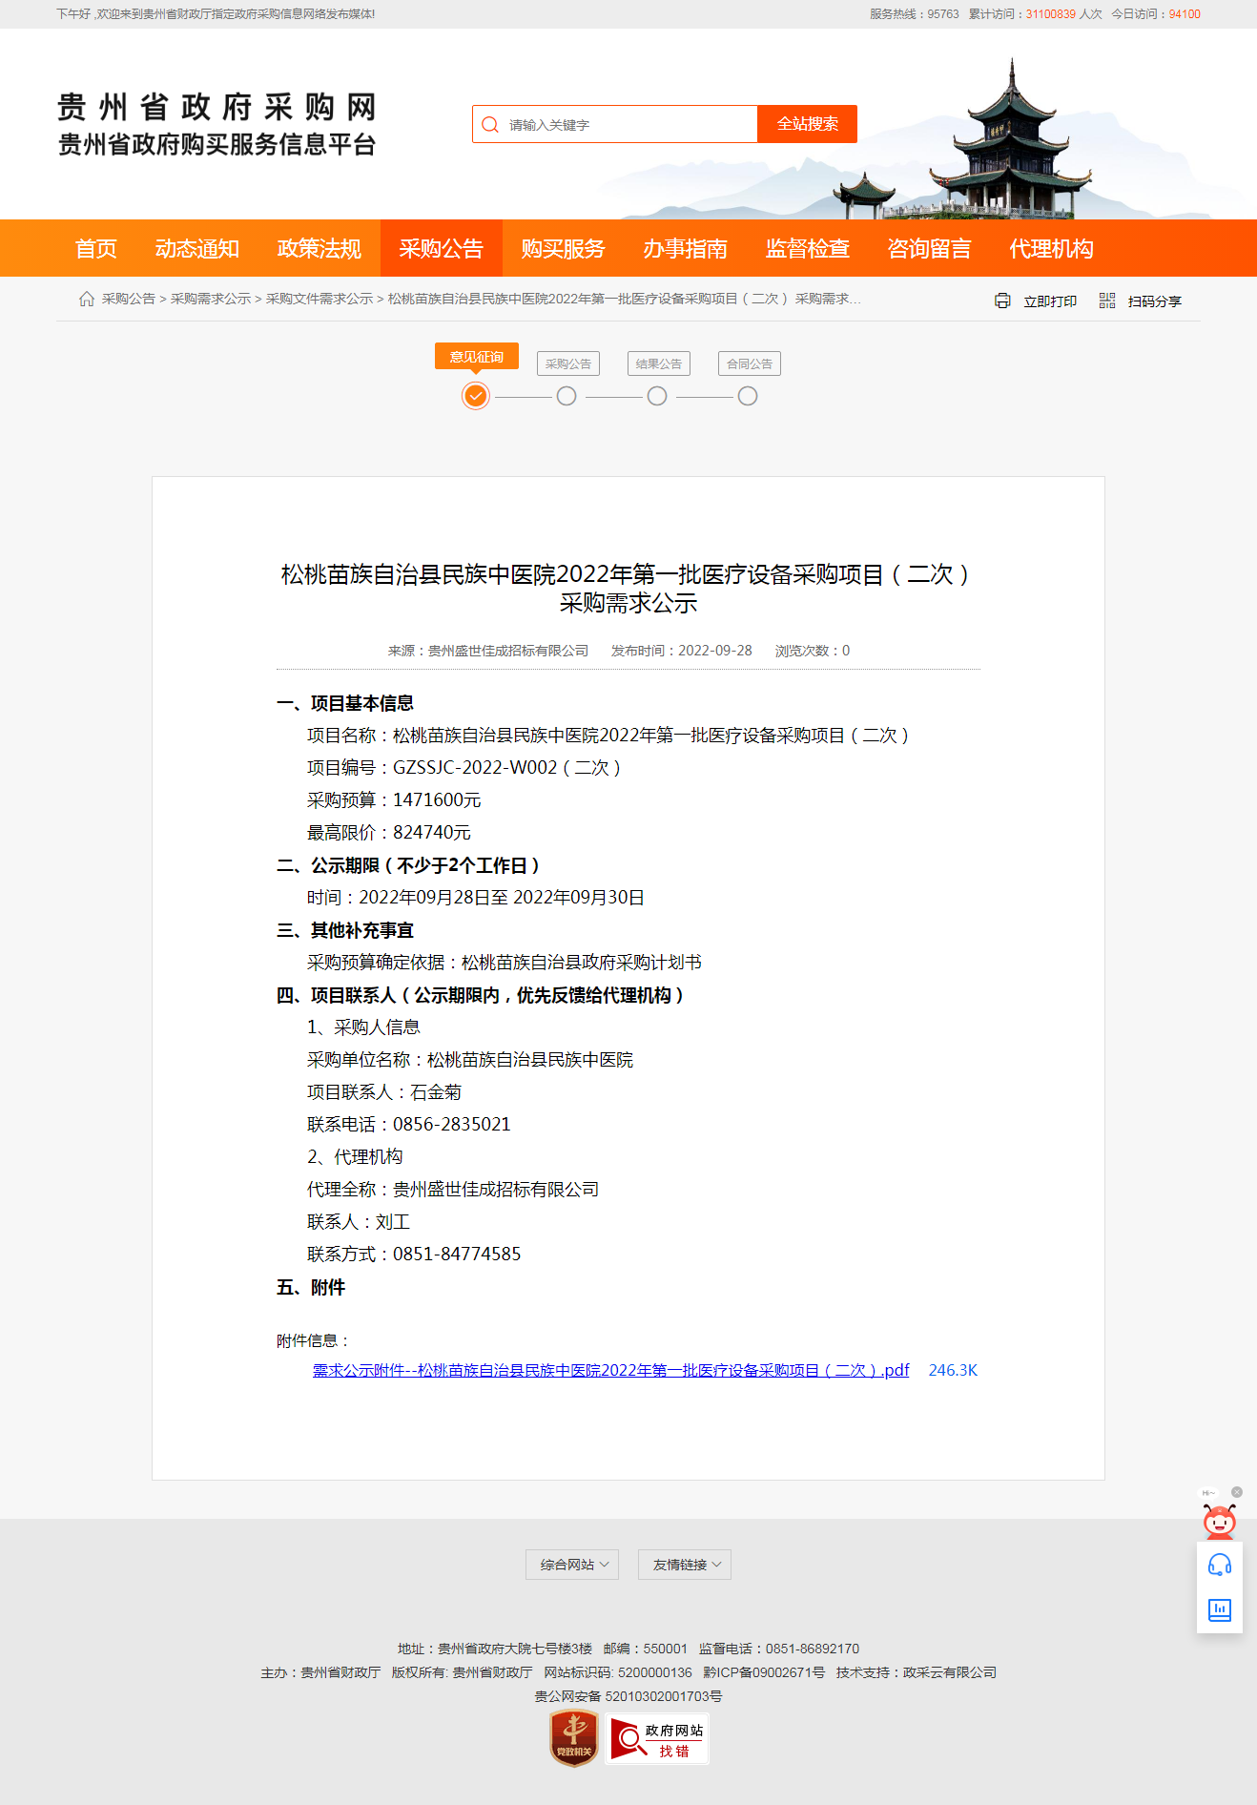
Task: Click the 浏览次数：0 text
Action: coord(813,651)
